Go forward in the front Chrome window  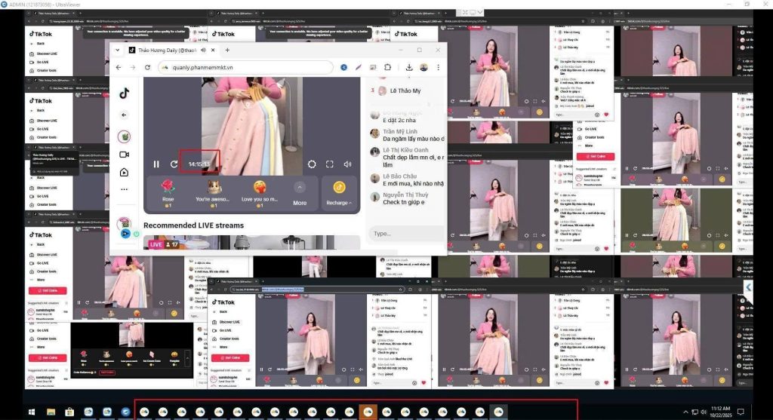point(133,67)
